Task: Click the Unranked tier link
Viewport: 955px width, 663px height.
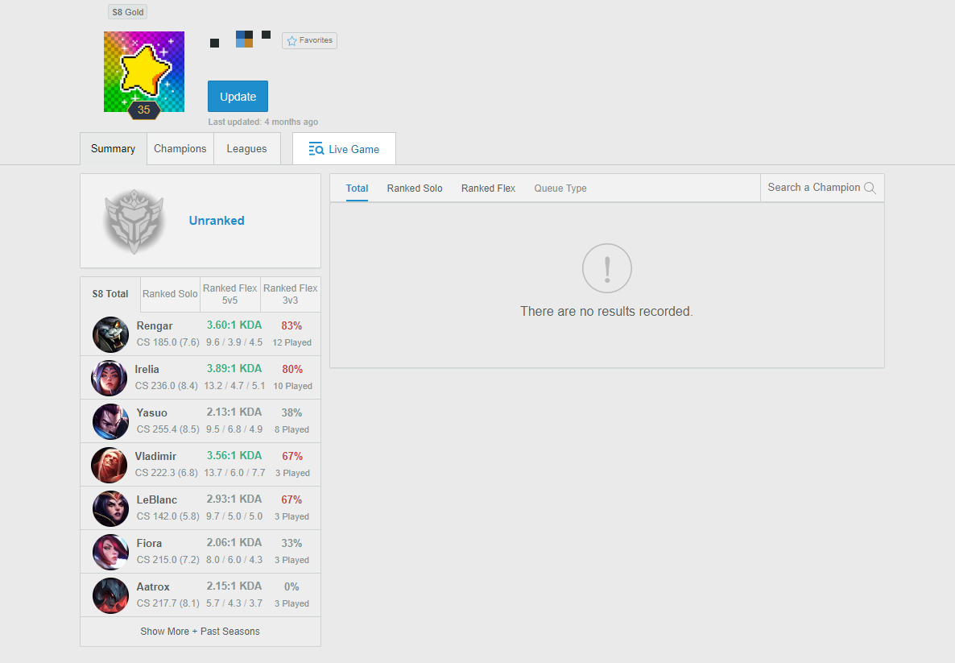Action: pos(217,221)
